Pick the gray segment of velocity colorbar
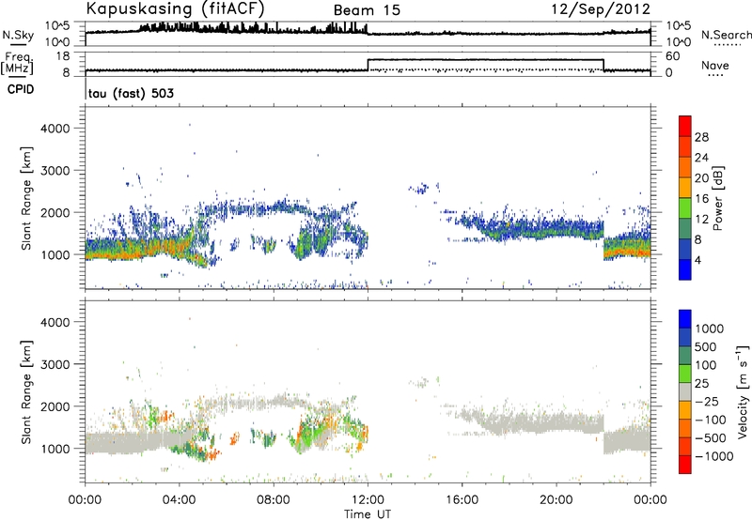 pyautogui.click(x=685, y=391)
